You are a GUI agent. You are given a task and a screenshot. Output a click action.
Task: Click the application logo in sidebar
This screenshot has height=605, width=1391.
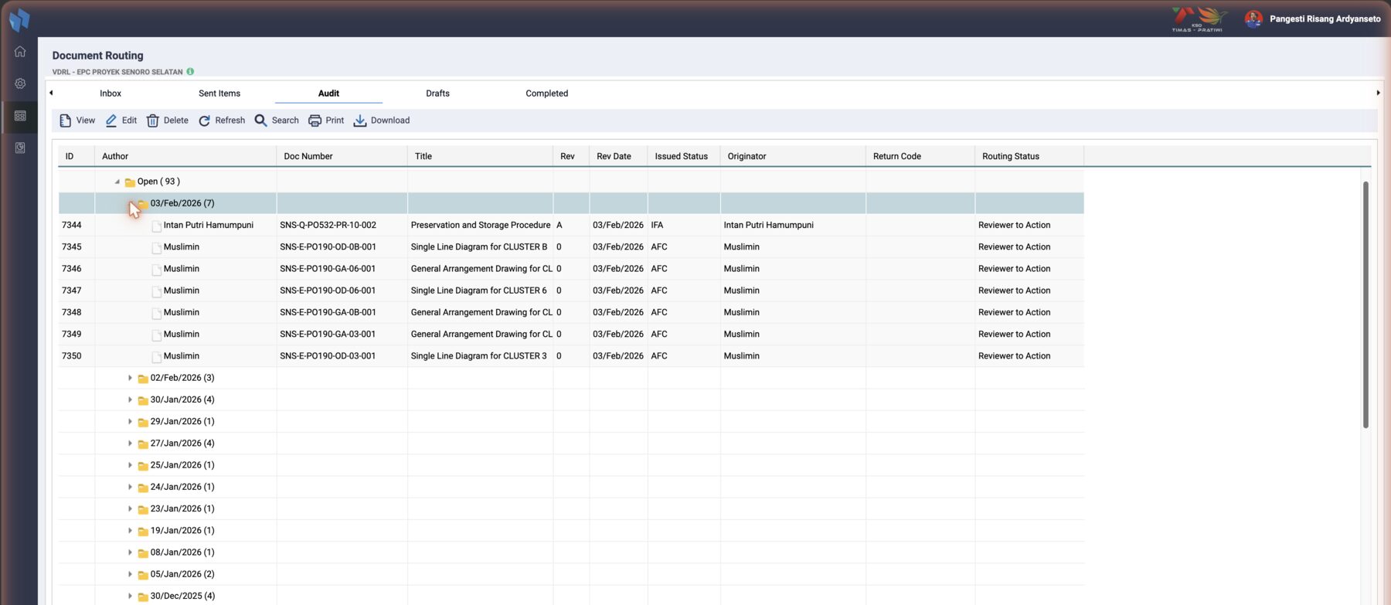pos(19,19)
